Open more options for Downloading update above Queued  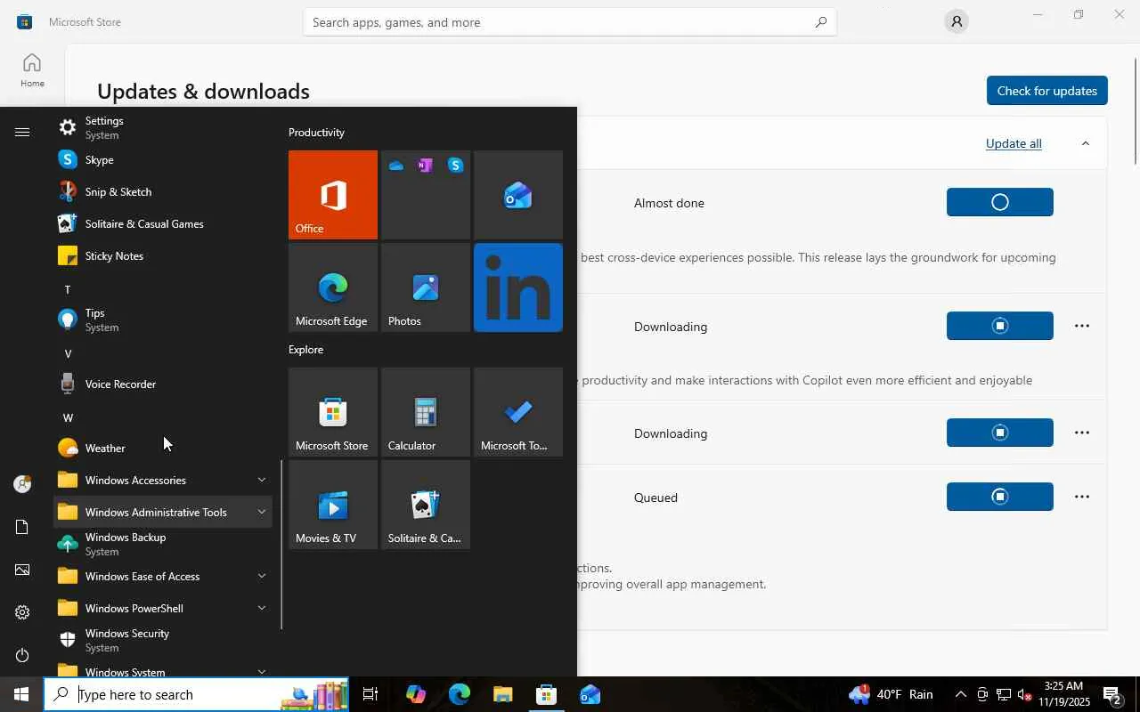coord(1082,433)
